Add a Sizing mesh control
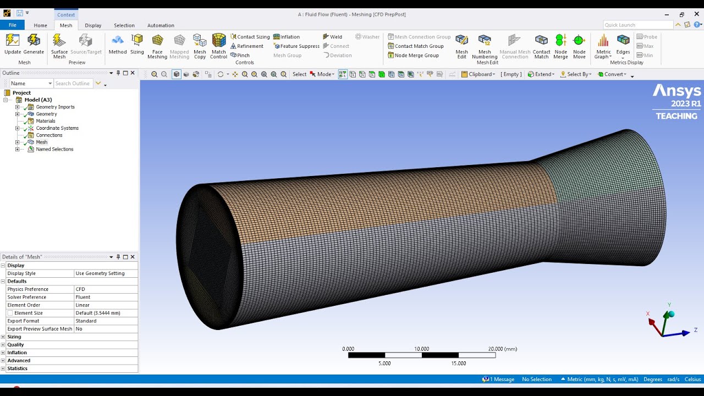This screenshot has height=396, width=704. [137, 44]
